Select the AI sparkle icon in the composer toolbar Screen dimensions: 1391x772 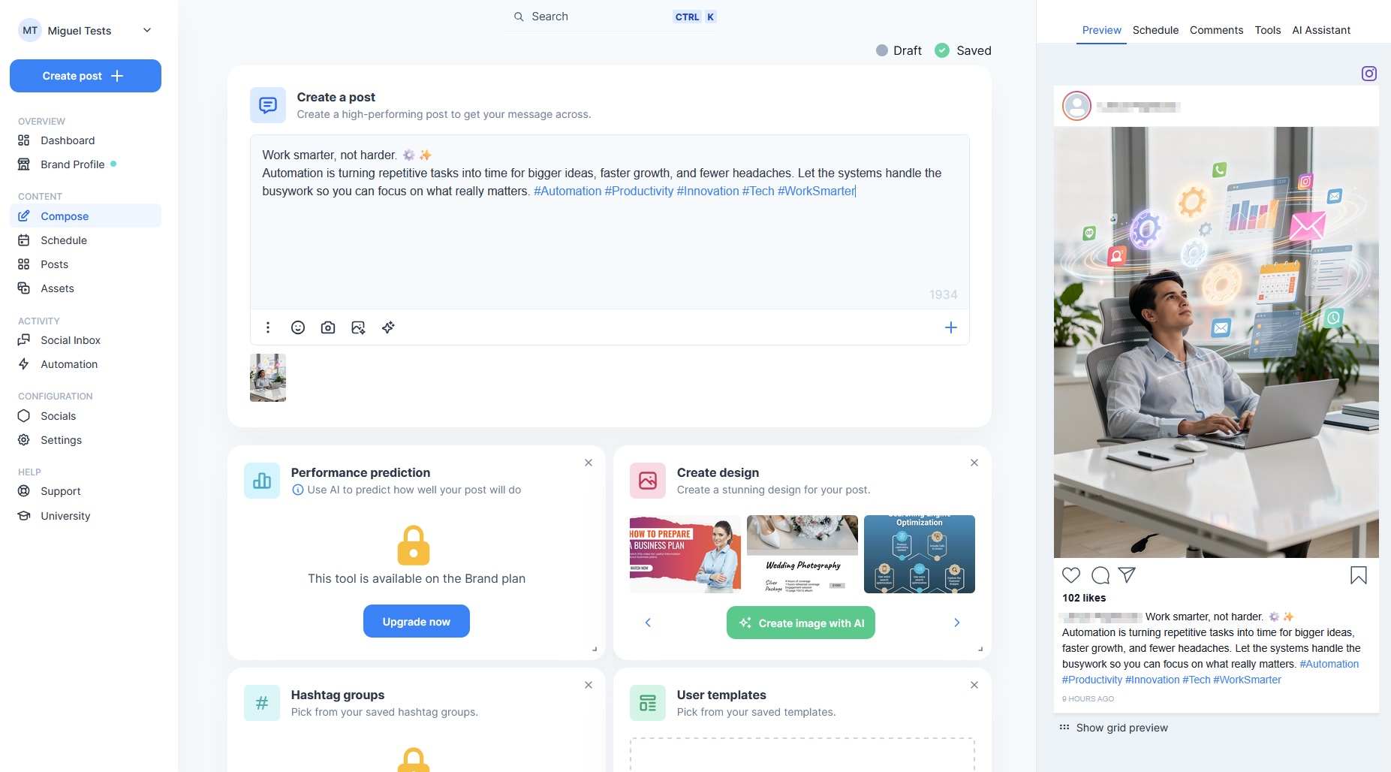pyautogui.click(x=388, y=327)
